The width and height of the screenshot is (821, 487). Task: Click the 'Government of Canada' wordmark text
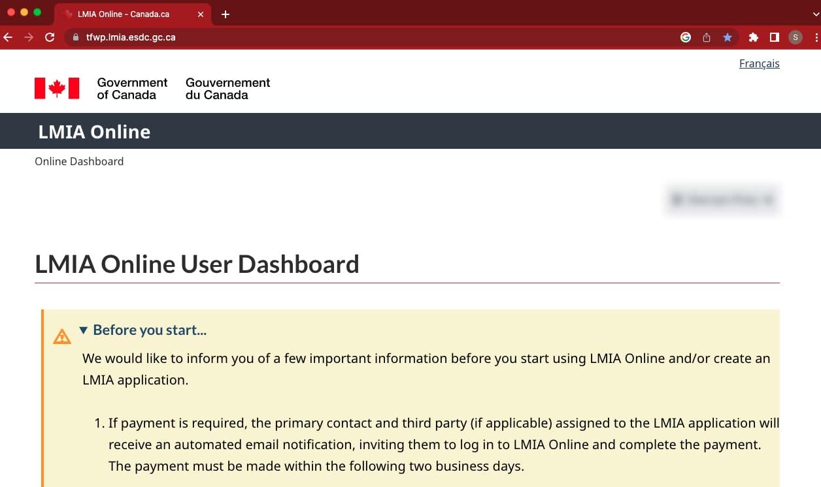(x=132, y=89)
